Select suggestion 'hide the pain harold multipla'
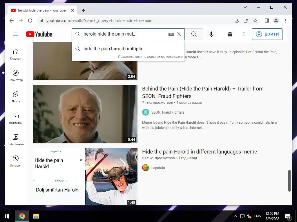Screen dimensions: 297x222 (128, 49)
